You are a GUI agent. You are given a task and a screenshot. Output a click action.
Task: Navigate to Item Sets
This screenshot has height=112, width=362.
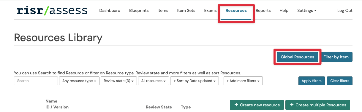(x=186, y=10)
